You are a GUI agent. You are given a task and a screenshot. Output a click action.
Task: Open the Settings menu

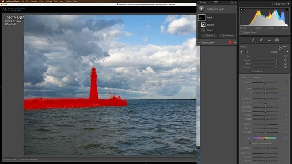tap(49, 1)
